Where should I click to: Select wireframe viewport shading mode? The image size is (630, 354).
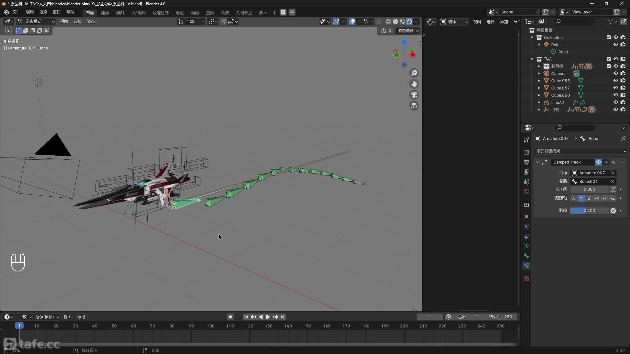[x=388, y=22]
